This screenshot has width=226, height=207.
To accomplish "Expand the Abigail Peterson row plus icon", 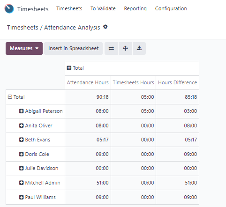I will pos(21,111).
